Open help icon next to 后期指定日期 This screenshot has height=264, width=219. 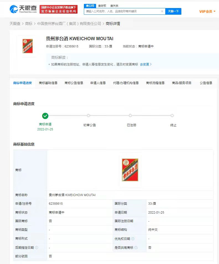[x=37, y=247]
